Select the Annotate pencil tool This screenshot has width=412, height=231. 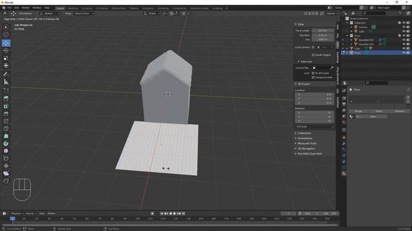click(6, 74)
